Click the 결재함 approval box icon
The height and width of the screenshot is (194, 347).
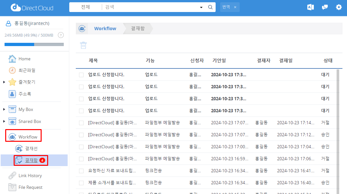pyautogui.click(x=19, y=160)
